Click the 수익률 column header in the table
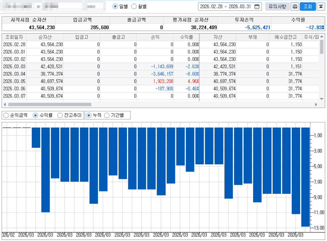 point(186,37)
